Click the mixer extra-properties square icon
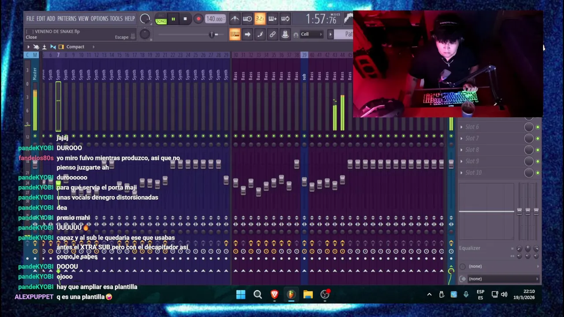This screenshot has height=317, width=564. 61,47
